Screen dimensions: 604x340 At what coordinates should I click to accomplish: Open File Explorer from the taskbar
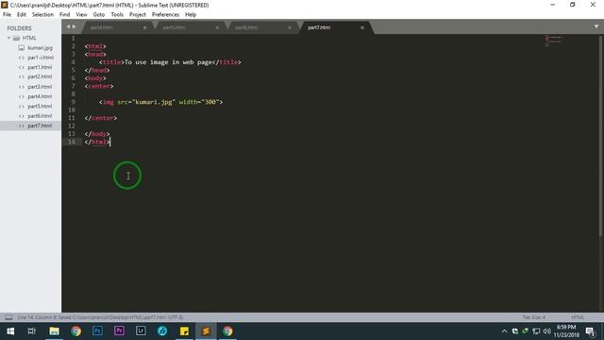pyautogui.click(x=55, y=331)
